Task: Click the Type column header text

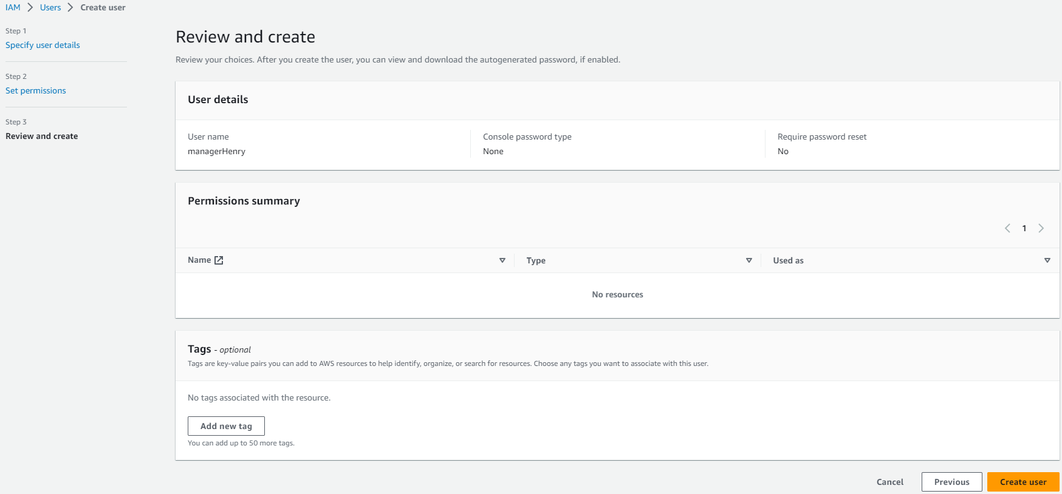Action: (x=536, y=260)
